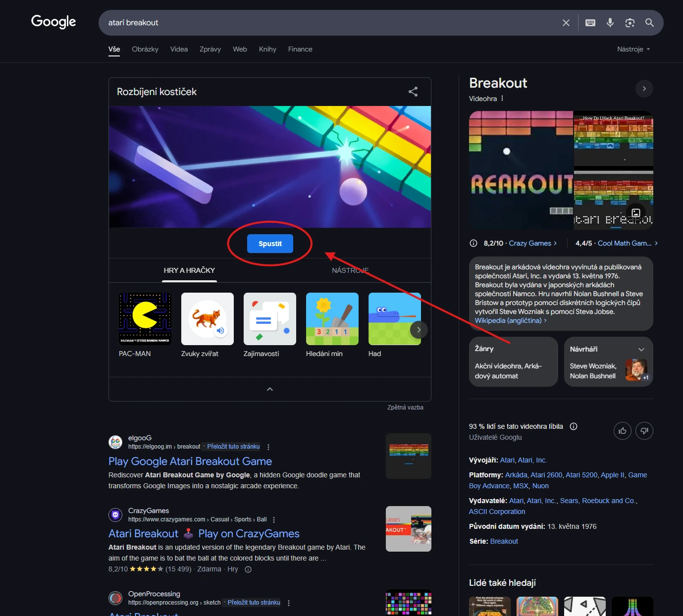
Task: Show info icon next to 8,2/10 rating
Action: coord(473,243)
